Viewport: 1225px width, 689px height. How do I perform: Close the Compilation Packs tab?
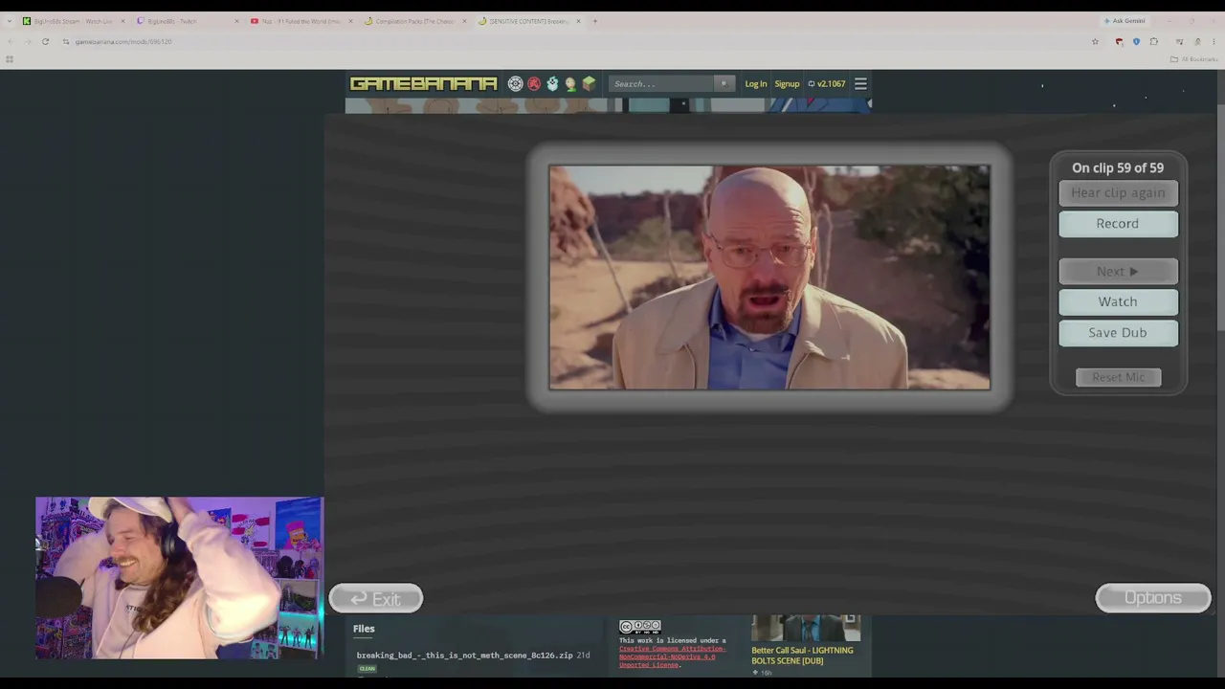pyautogui.click(x=464, y=21)
